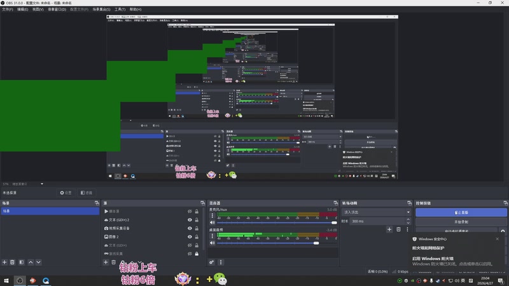509x286 pixels.
Task: Click the 300 ms duration field
Action: [x=377, y=221]
